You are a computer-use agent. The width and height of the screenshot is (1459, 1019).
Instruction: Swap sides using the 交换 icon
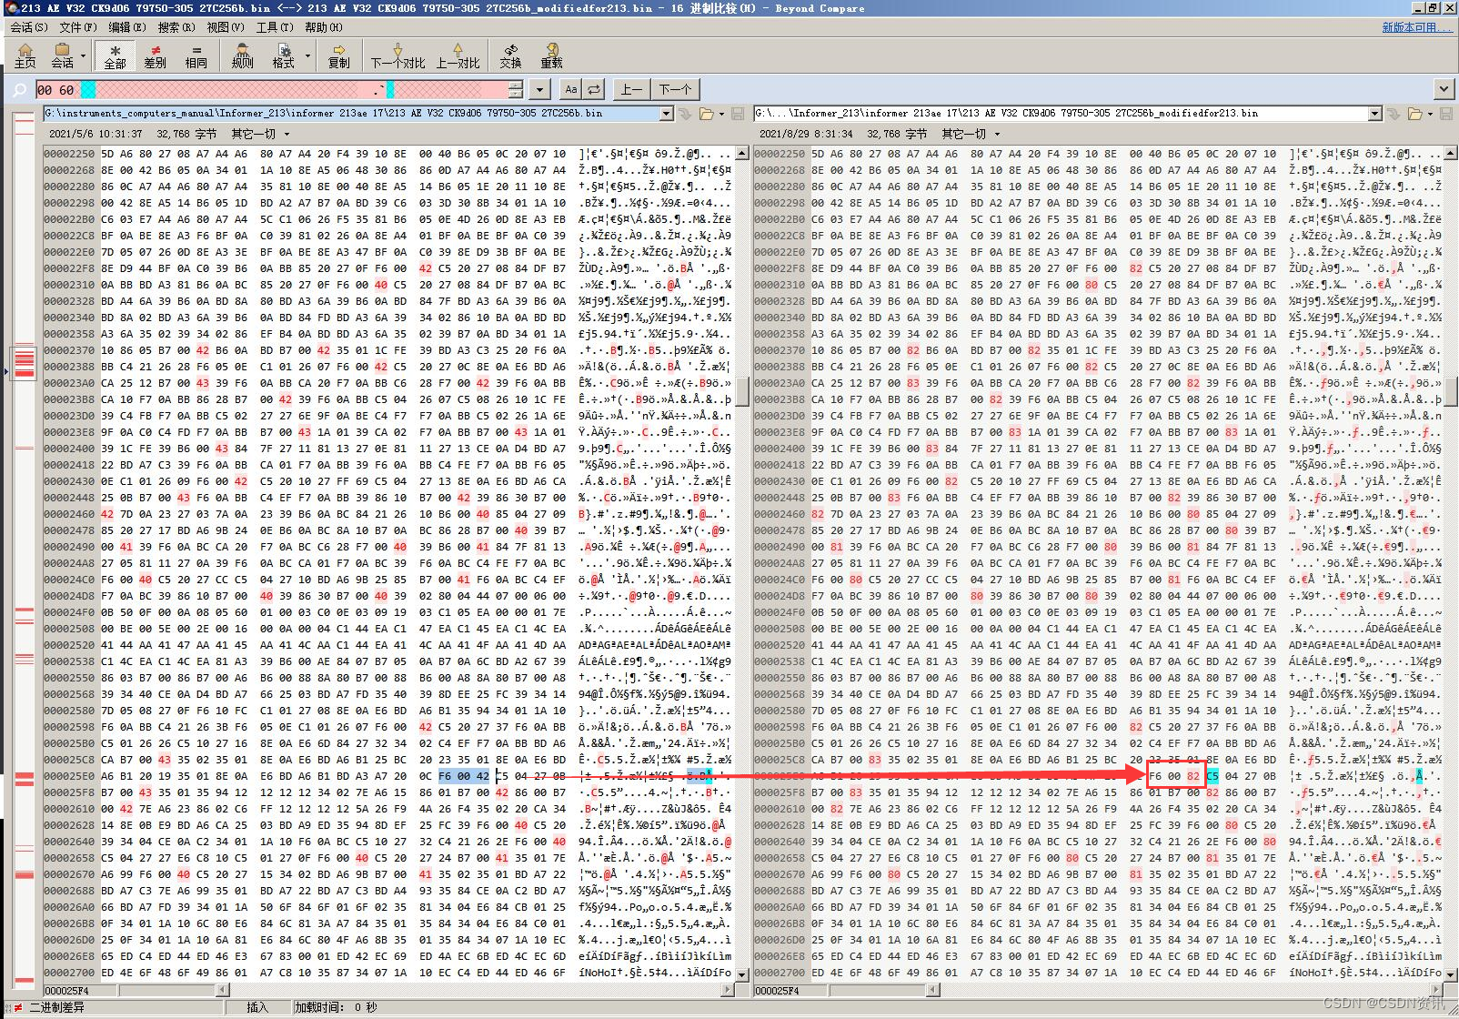click(x=510, y=55)
